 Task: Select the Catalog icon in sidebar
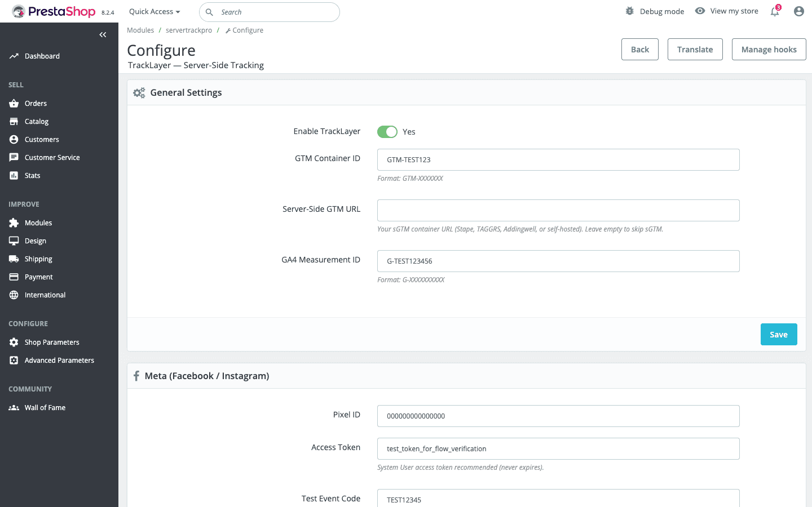(x=14, y=121)
